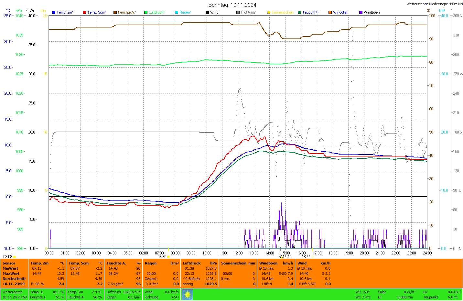Click the Sensor header in statistics table
Image resolution: width=463 pixels, height=301 pixels.
[x=9, y=263]
